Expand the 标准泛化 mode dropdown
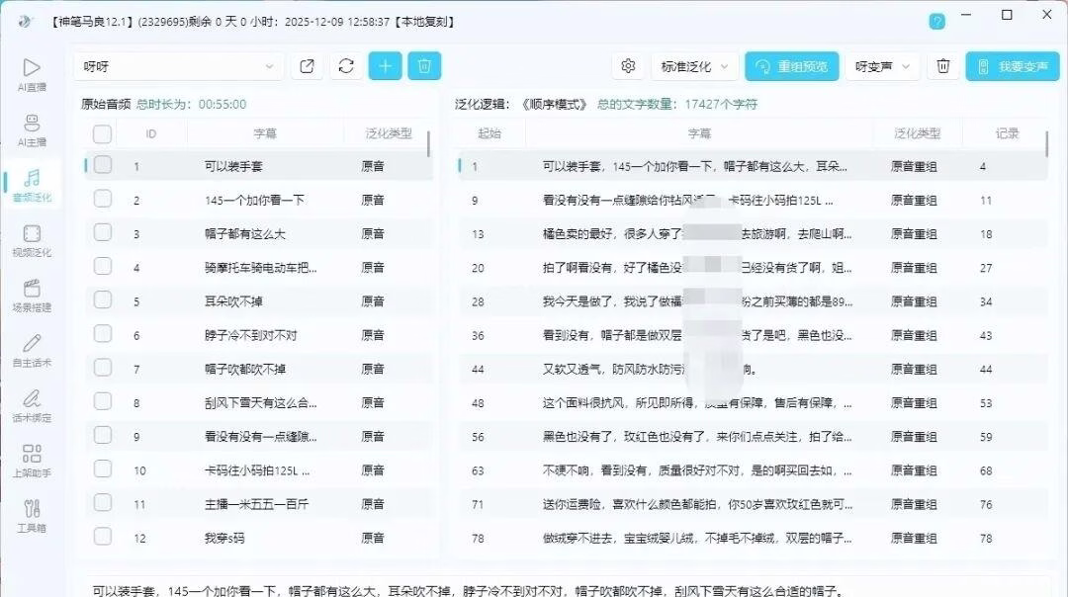This screenshot has height=597, width=1068. (695, 66)
